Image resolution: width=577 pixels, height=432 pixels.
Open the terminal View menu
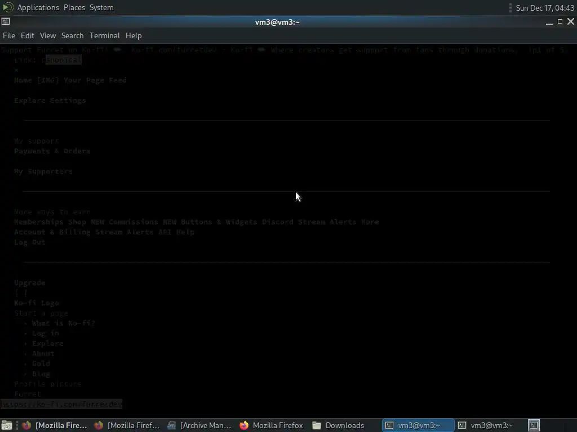[48, 35]
